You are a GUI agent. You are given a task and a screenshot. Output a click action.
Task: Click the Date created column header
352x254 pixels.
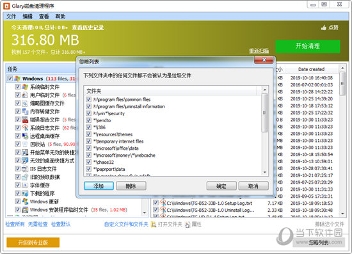pyautogui.click(x=311, y=69)
